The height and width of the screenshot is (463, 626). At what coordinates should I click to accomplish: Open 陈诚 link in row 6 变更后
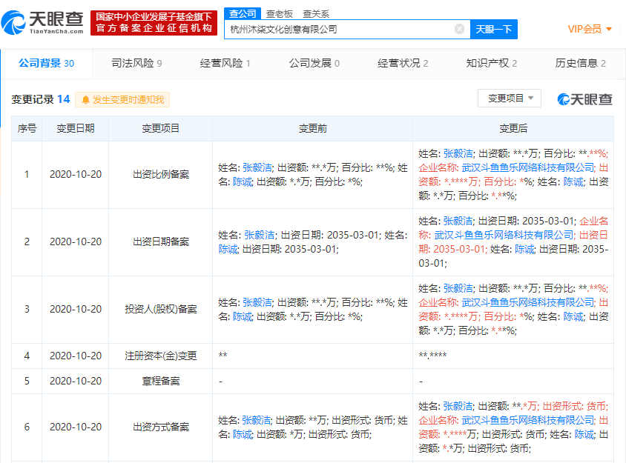[x=584, y=434]
